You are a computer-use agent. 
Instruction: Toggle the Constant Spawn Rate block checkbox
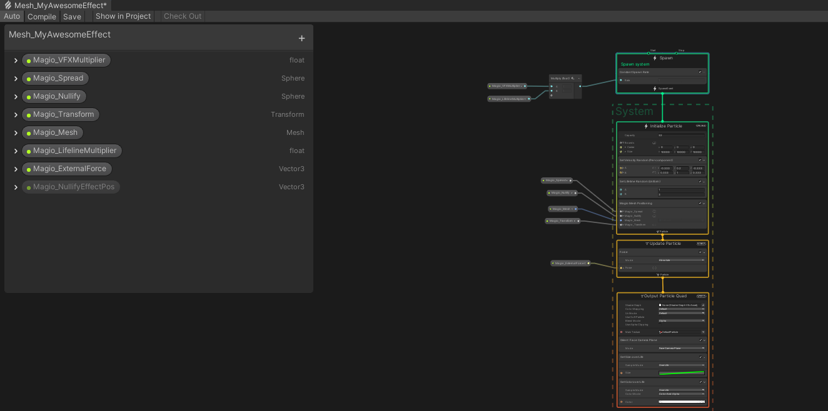[x=700, y=72]
